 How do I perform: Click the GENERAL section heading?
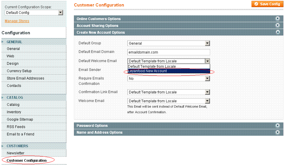pos(14,42)
